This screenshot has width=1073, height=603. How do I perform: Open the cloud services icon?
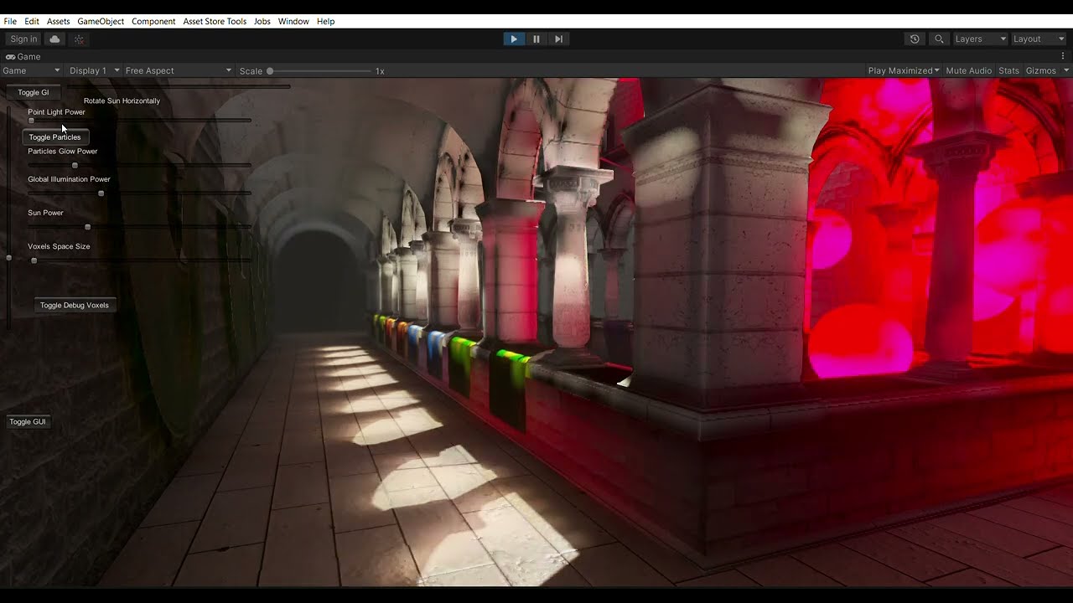pos(54,39)
